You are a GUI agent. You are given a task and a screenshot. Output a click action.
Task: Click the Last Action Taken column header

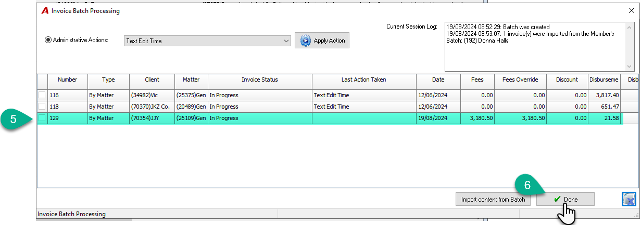click(364, 80)
